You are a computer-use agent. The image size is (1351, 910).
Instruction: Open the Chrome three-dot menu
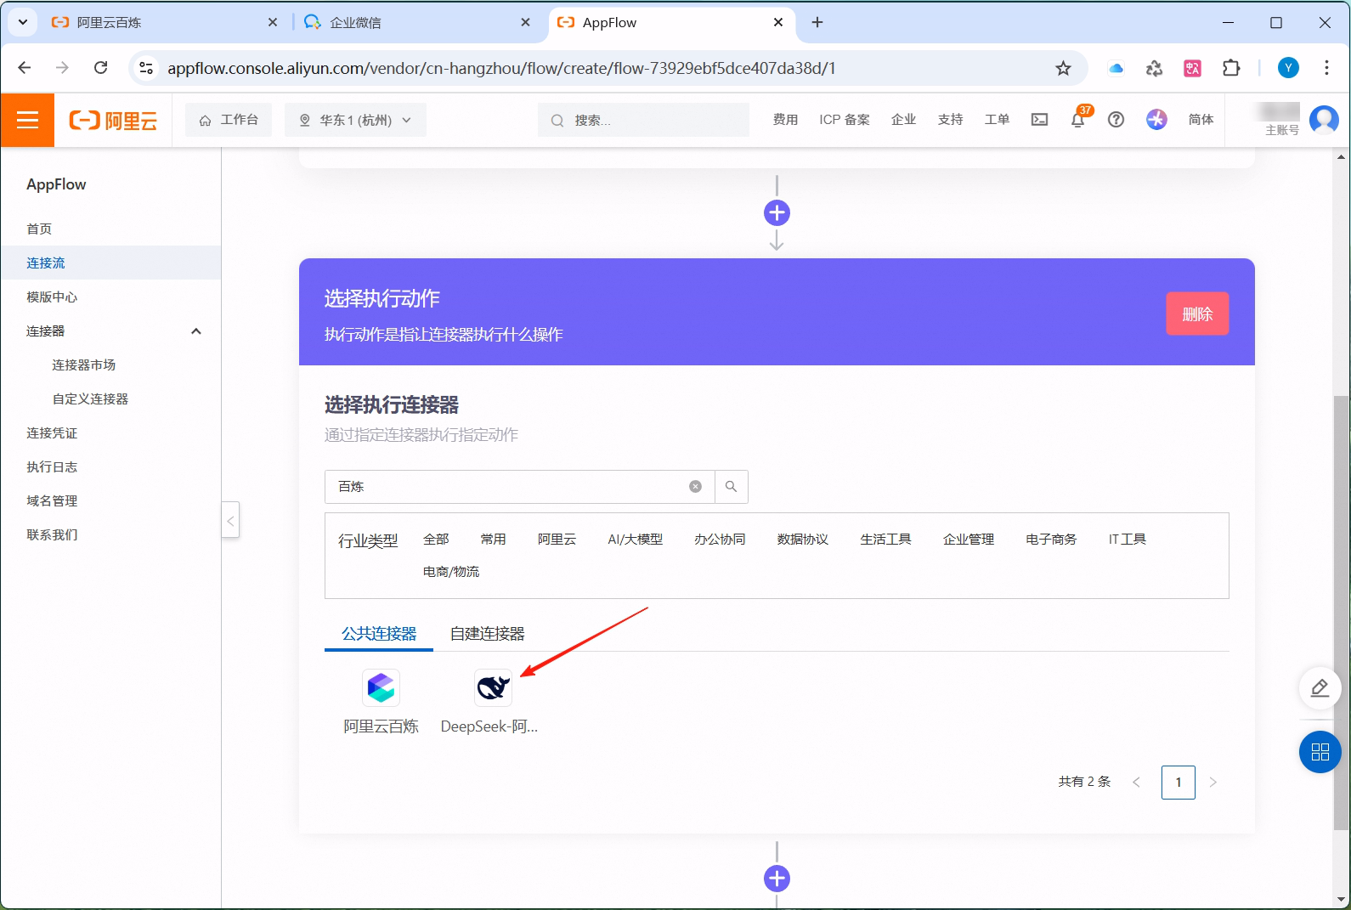click(1326, 68)
